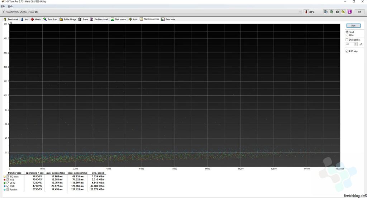Enable the Short stroke checkbox
The width and height of the screenshot is (367, 198).
point(347,40)
